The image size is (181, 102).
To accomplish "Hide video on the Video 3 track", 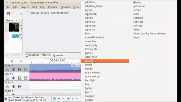I will pos(20,86).
